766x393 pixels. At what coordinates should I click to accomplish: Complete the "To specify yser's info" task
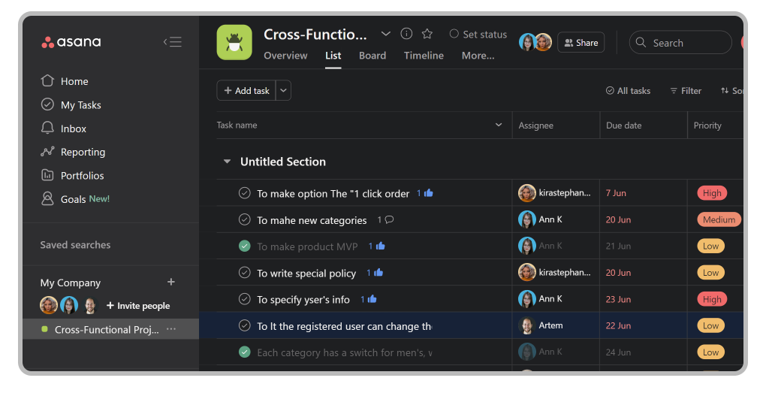click(x=244, y=299)
